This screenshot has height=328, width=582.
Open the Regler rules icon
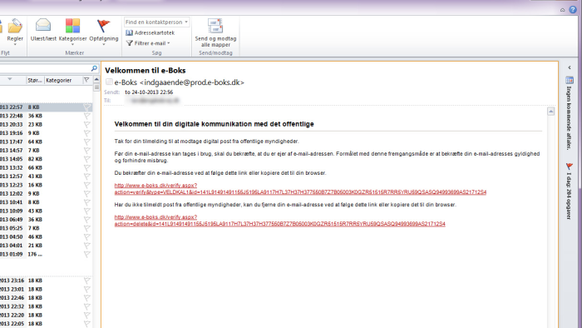[15, 26]
